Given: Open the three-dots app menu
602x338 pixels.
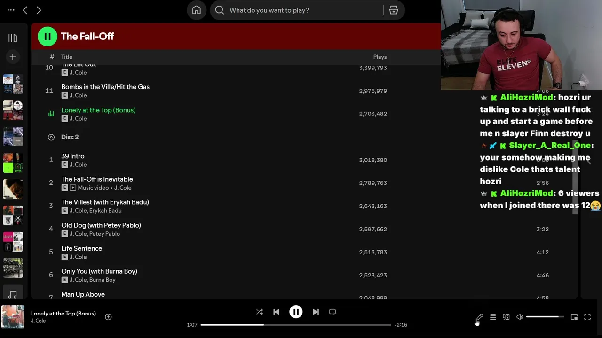Looking at the screenshot, I should 11,10.
